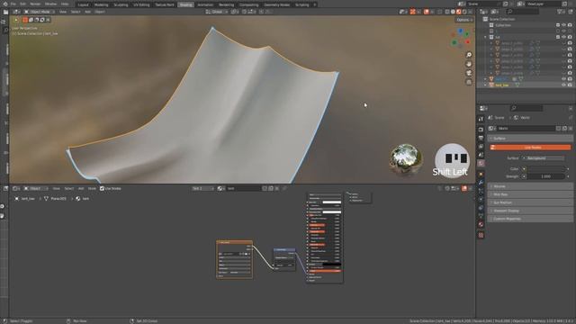Toggle Use Nodes checkbox in node editor
The width and height of the screenshot is (576, 324).
pos(102,188)
